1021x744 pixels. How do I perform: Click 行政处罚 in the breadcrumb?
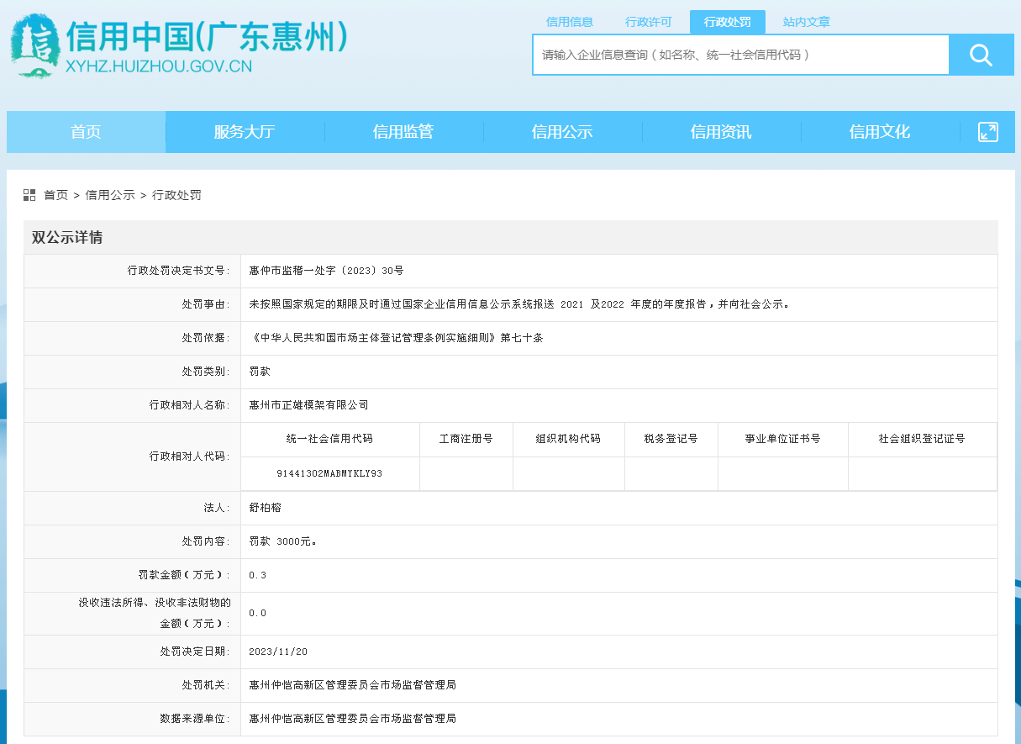[176, 195]
